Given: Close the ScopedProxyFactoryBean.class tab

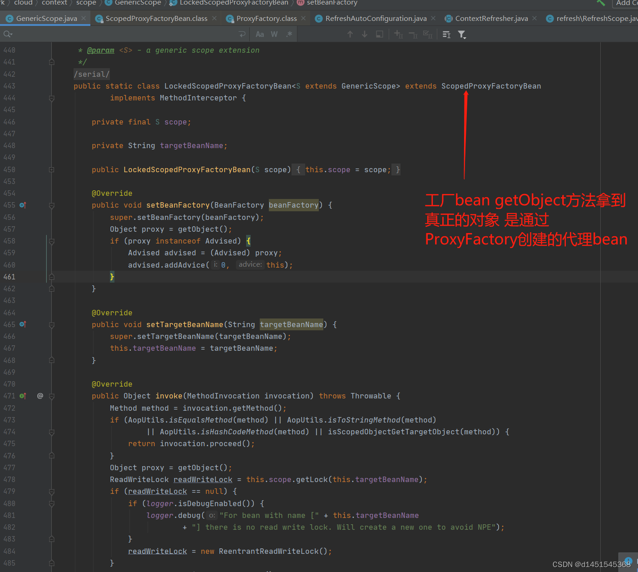Looking at the screenshot, I should (x=214, y=19).
